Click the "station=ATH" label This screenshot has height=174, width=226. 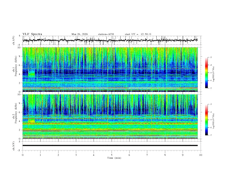point(106,34)
